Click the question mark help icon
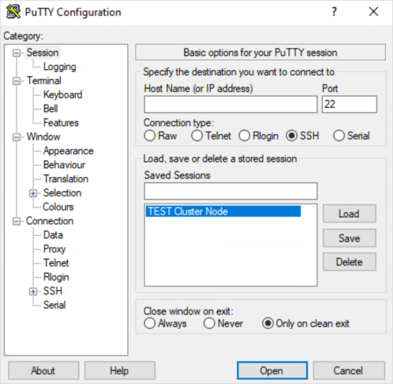Screen dimensions: 393x384 pyautogui.click(x=334, y=12)
